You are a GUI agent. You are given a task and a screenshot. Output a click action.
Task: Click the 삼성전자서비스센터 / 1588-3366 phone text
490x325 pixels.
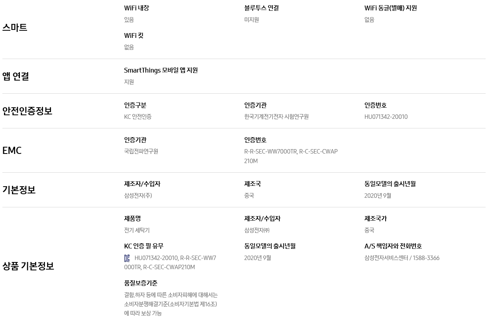402,258
